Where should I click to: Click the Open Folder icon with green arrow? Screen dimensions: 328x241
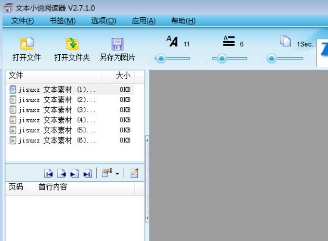coord(72,44)
